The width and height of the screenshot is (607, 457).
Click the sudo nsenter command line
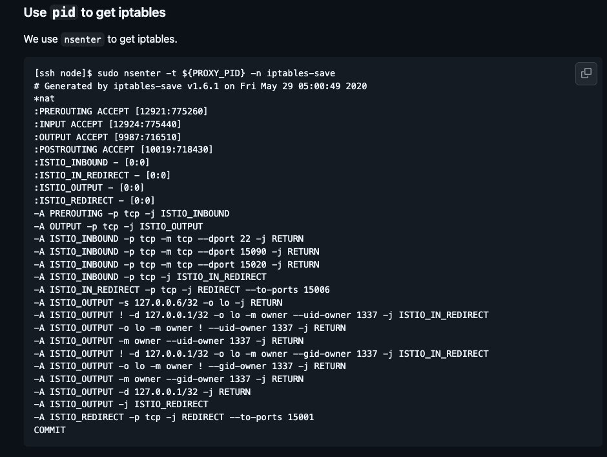click(185, 73)
